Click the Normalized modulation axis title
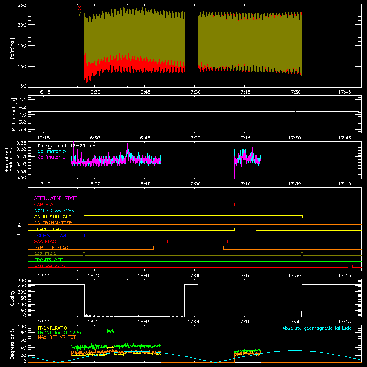This screenshot has height=367, width=367. click(9, 160)
